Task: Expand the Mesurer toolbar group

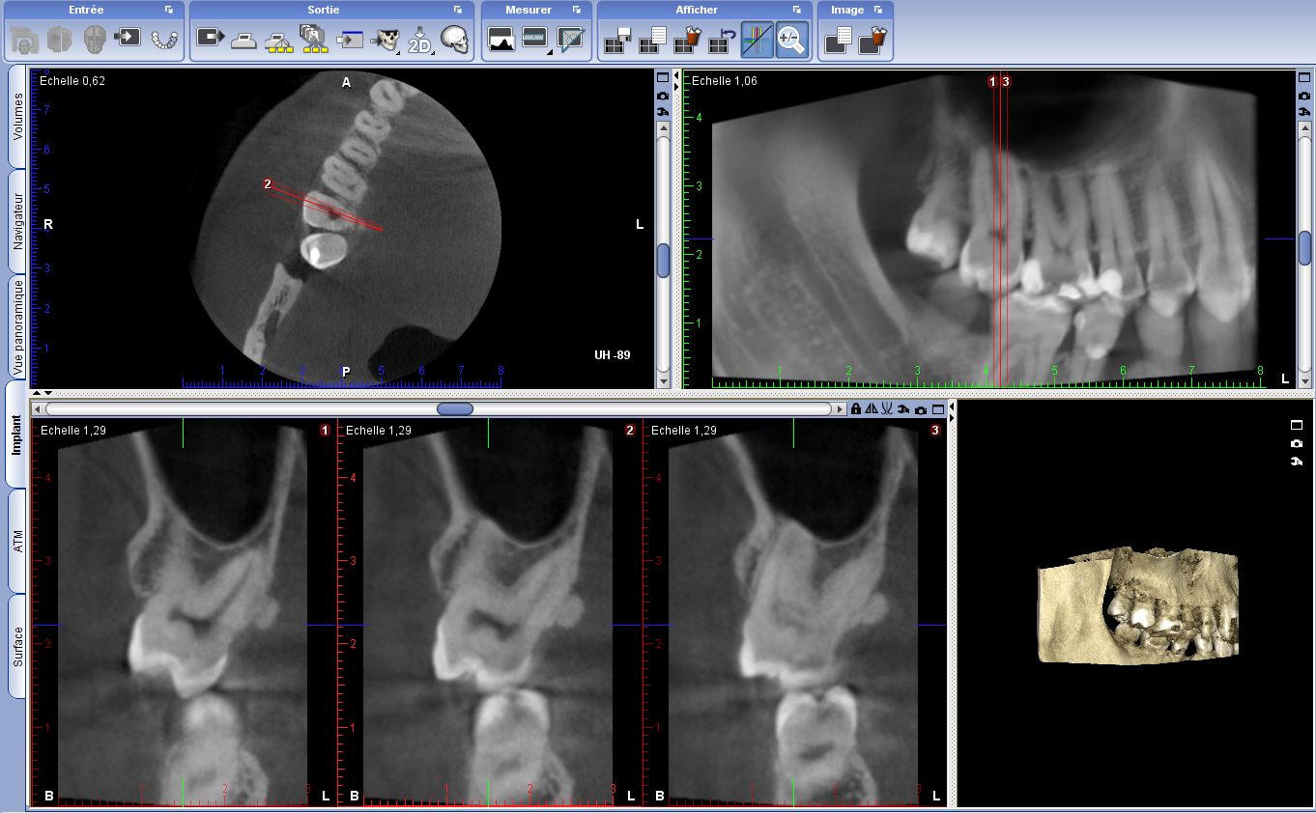Action: pos(577,10)
